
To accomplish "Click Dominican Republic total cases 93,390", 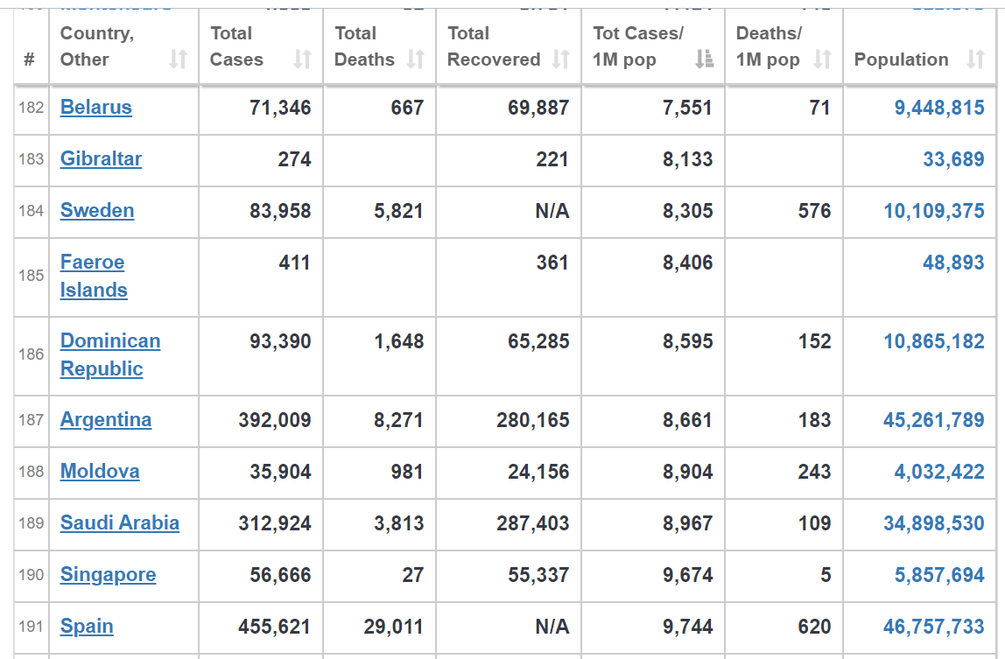I will coord(280,341).
